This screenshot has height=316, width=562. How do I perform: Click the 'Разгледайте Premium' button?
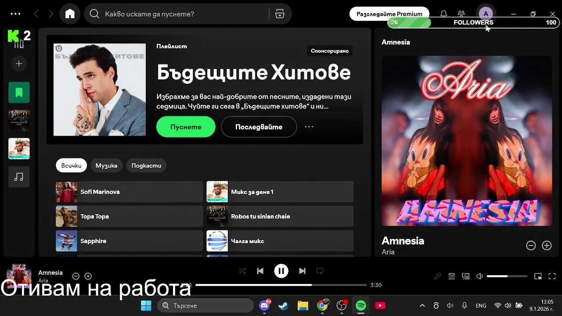389,14
